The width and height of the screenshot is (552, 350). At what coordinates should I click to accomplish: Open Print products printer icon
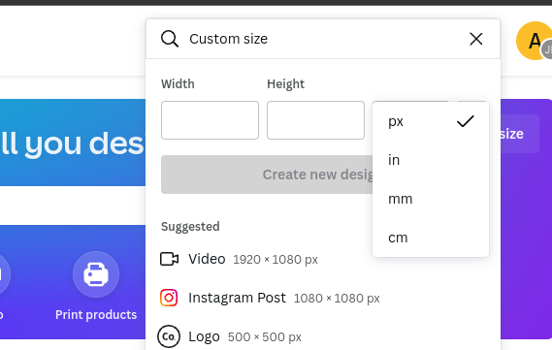(96, 274)
